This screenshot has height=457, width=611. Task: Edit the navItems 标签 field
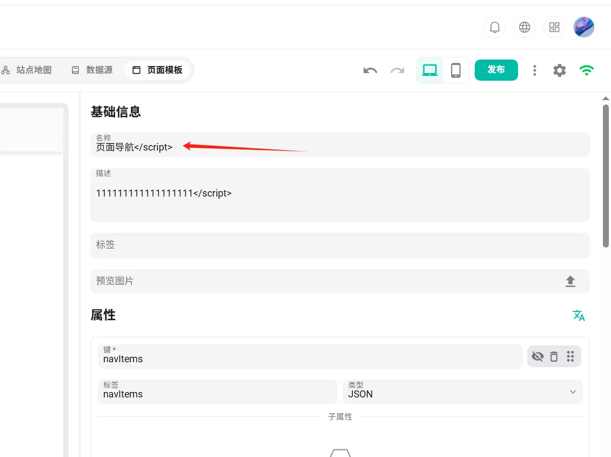217,392
